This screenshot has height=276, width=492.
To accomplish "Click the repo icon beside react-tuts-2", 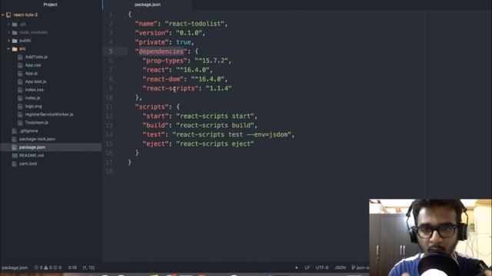I will tap(8, 15).
